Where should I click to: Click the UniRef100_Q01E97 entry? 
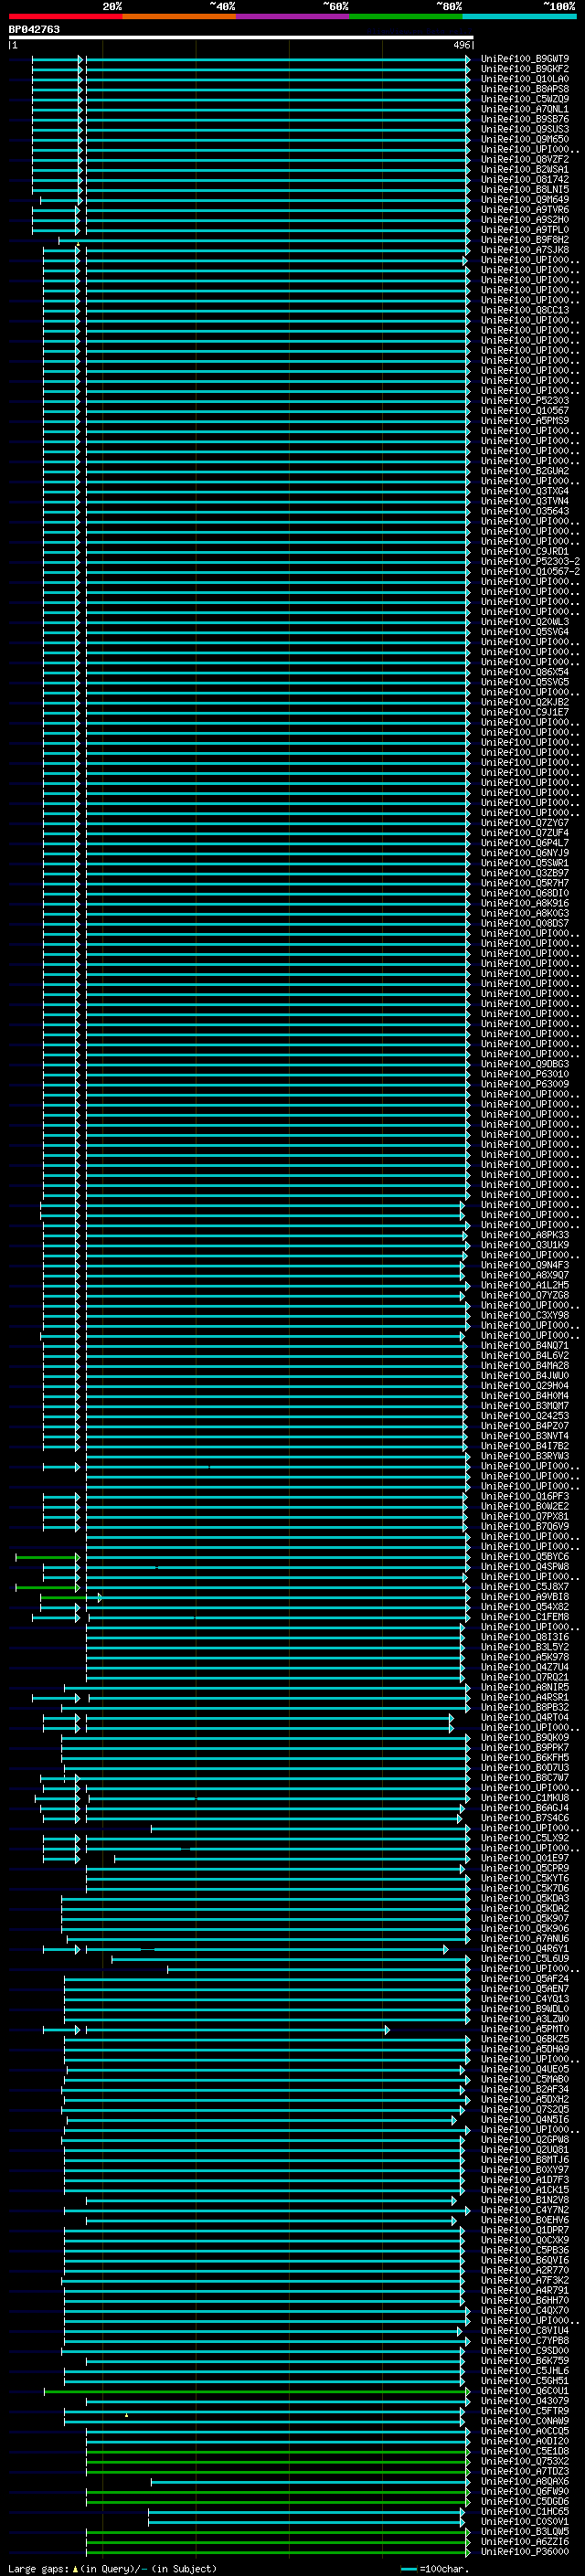pyautogui.click(x=524, y=1858)
